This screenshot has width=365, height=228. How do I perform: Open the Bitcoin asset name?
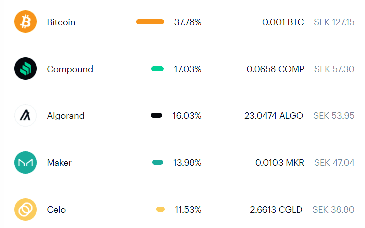coord(61,22)
